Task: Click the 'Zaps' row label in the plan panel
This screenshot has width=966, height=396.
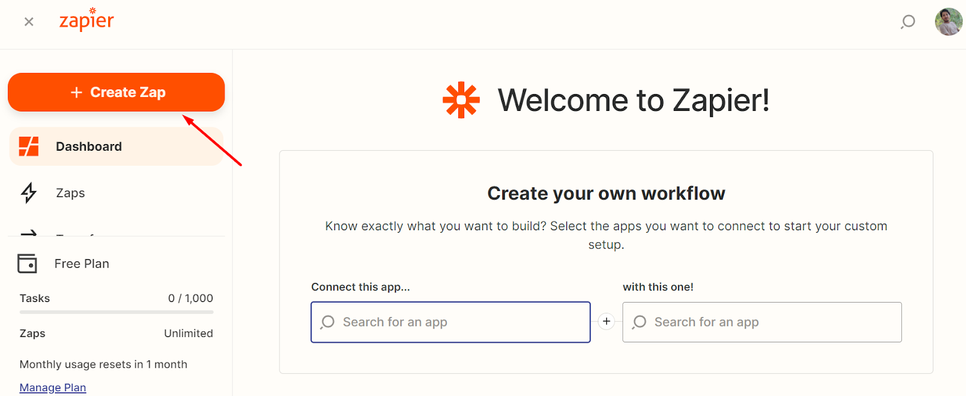Action: point(32,333)
